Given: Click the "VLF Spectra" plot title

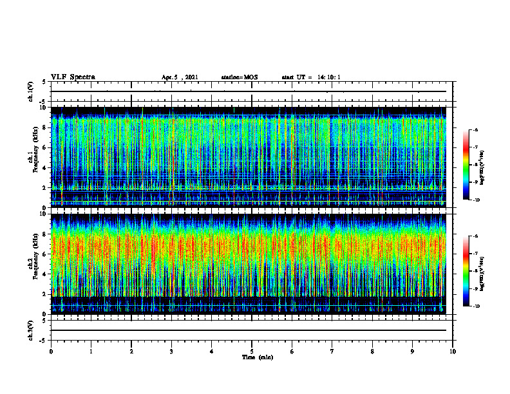Looking at the screenshot, I should click(73, 77).
